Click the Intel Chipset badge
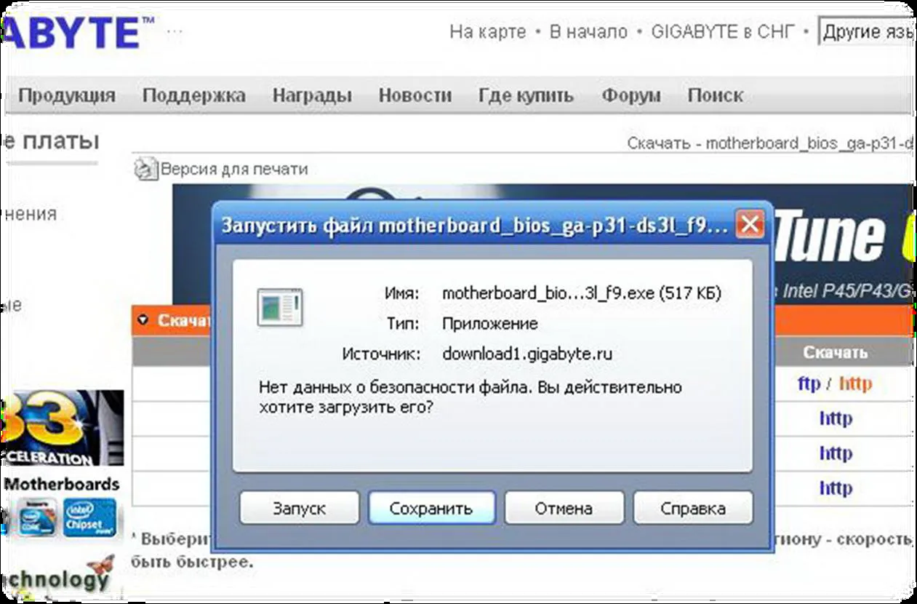Viewport: 917px width, 604px height. (89, 517)
